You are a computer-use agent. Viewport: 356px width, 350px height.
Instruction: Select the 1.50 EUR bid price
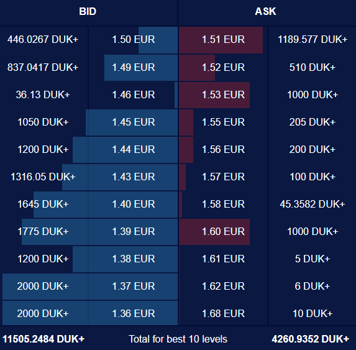[134, 40]
